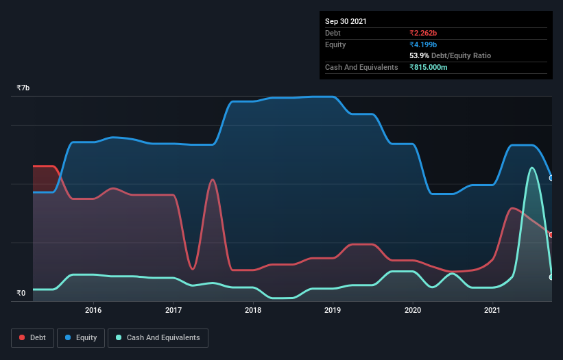563x360 pixels.
Task: Select the Equity endpoint marker on the chart
Action: pos(551,178)
